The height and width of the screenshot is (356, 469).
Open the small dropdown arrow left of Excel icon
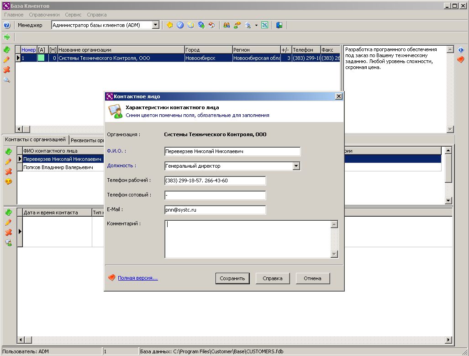click(256, 25)
